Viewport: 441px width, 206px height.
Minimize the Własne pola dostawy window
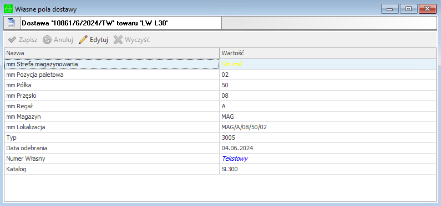390,9
